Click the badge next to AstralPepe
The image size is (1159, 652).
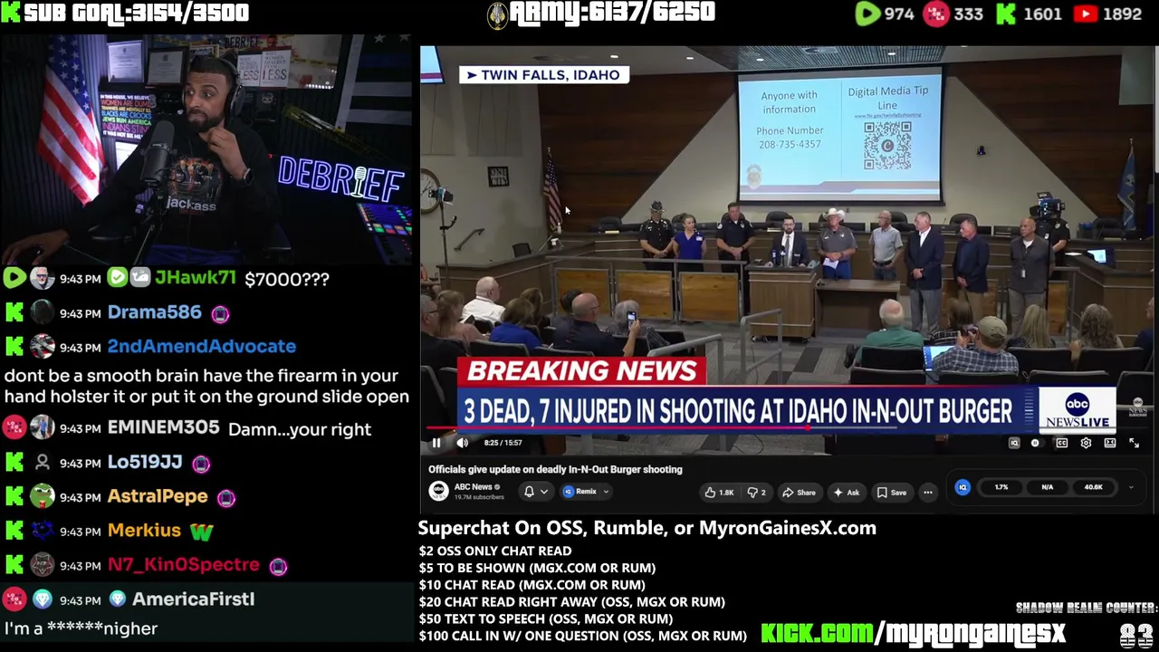click(226, 497)
